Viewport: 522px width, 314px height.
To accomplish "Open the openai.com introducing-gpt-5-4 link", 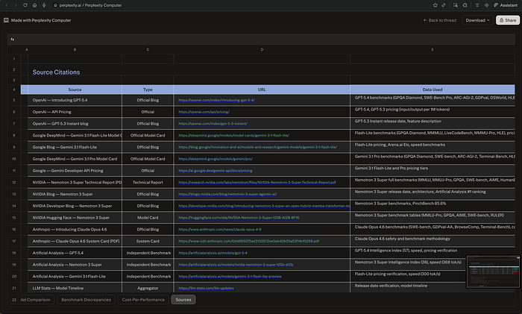I will coord(216,100).
